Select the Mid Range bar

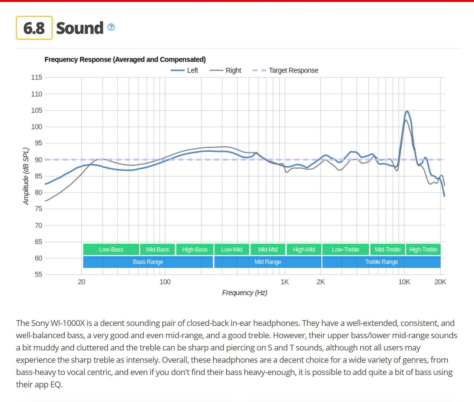[x=268, y=262]
